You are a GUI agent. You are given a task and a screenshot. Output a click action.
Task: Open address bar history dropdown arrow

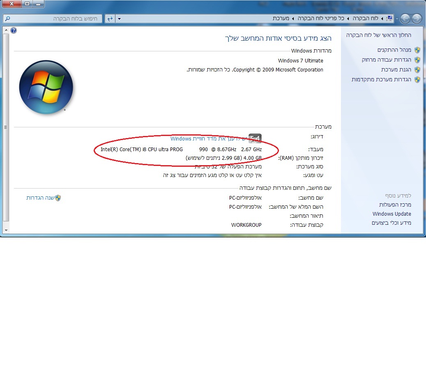coord(119,19)
